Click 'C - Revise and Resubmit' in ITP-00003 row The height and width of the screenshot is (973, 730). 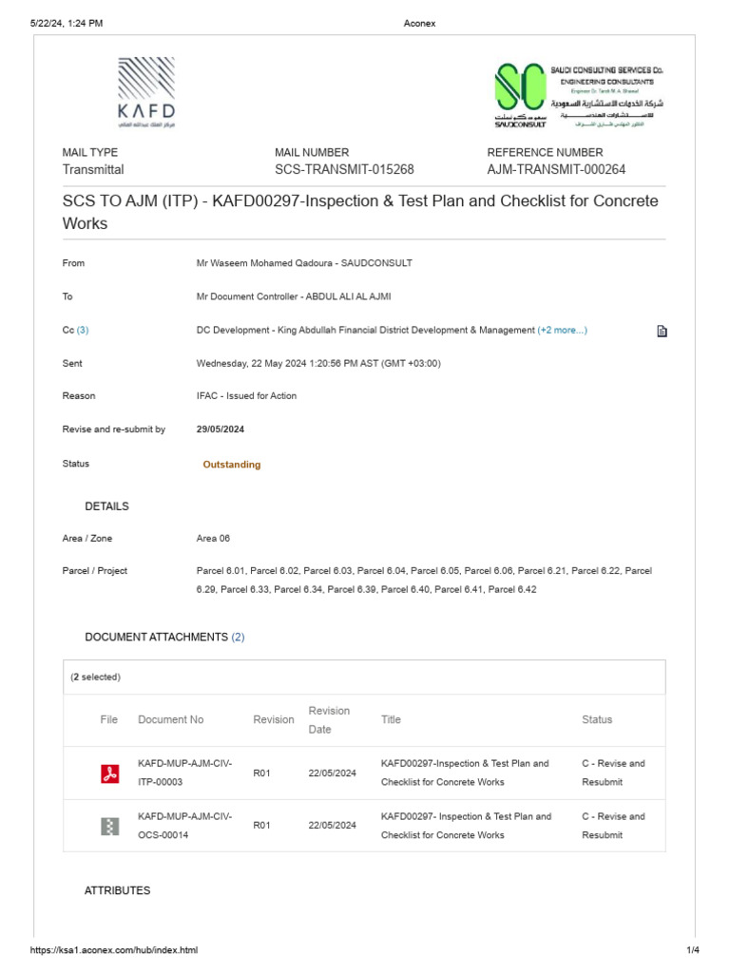tap(613, 773)
